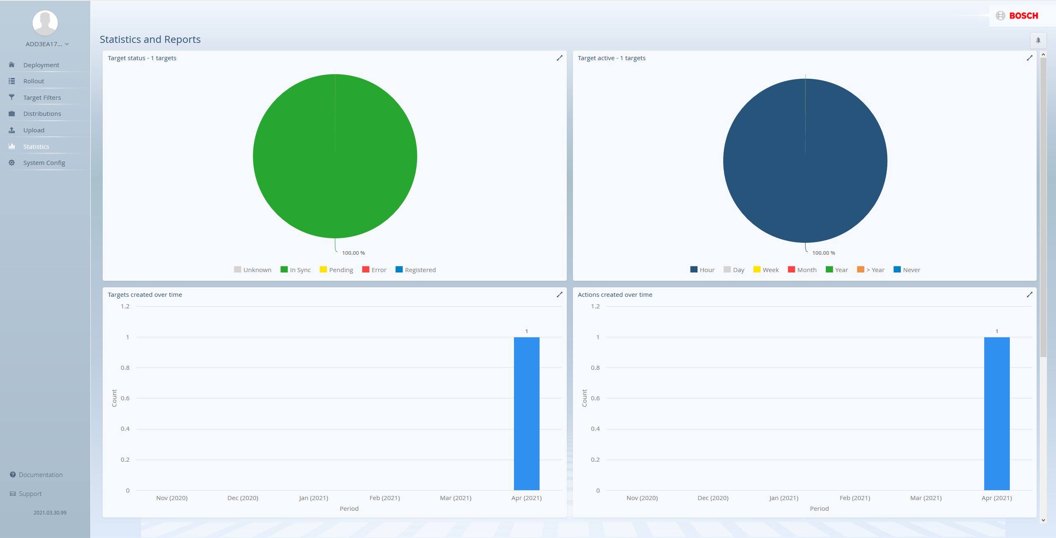This screenshot has height=538, width=1056.
Task: Click the edit pencil on Target status chart
Action: (560, 58)
